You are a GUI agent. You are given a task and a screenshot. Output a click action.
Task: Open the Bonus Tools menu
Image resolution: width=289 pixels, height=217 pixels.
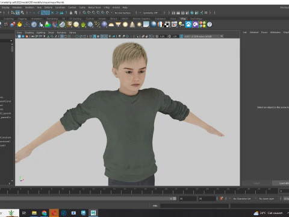tap(95, 7)
